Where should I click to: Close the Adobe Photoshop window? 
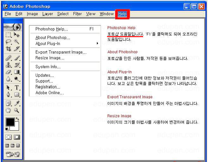point(201,7)
